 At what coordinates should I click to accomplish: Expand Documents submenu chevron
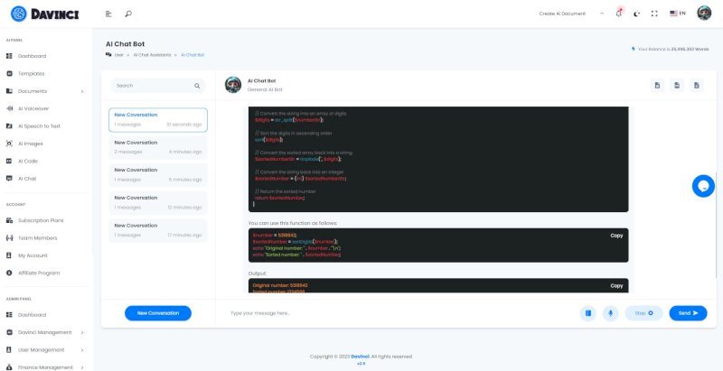(82, 91)
